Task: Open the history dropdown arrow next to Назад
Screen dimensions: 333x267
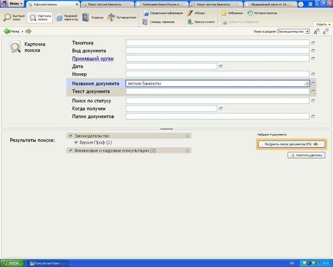Action: [22, 32]
